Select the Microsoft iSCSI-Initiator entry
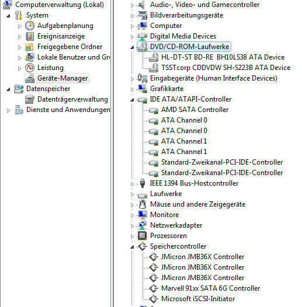 click(x=198, y=299)
